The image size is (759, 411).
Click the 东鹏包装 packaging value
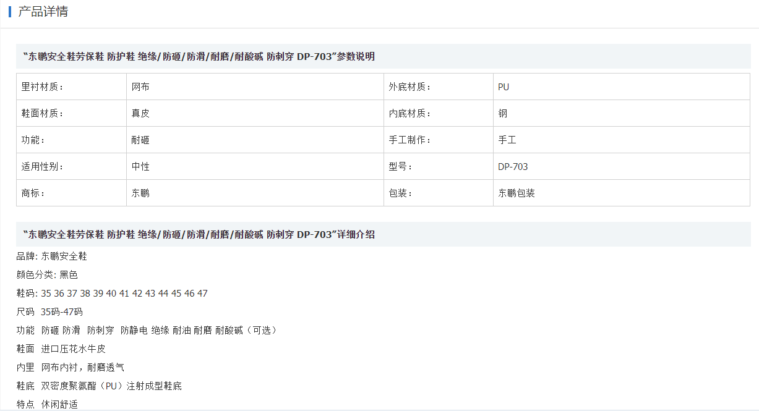point(622,193)
